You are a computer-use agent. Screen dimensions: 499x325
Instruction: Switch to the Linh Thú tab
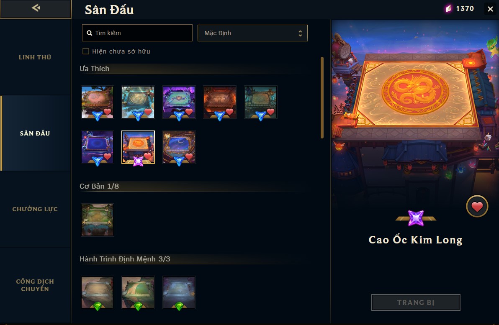[35, 57]
